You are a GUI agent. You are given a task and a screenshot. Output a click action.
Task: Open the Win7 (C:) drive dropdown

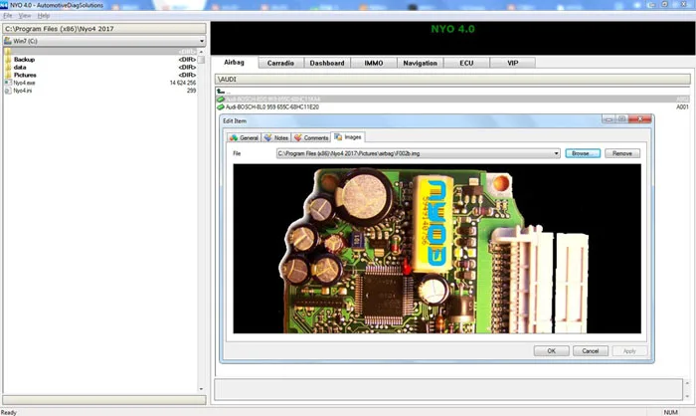[x=202, y=41]
